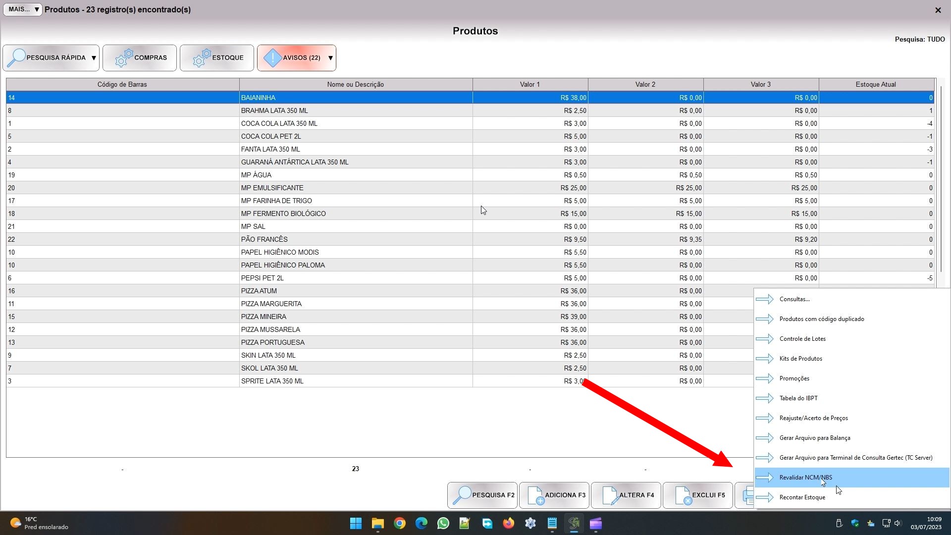Screen dimensions: 951x535
Task: Open the Compras button
Action: pyautogui.click(x=140, y=58)
